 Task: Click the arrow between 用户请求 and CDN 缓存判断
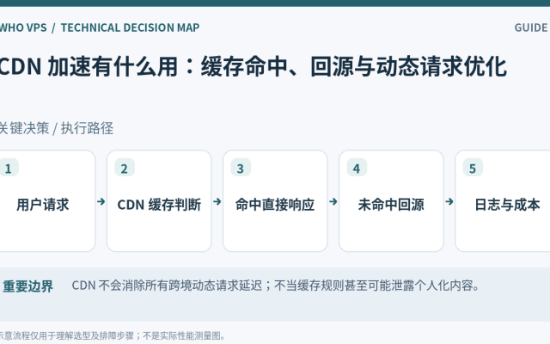click(101, 201)
